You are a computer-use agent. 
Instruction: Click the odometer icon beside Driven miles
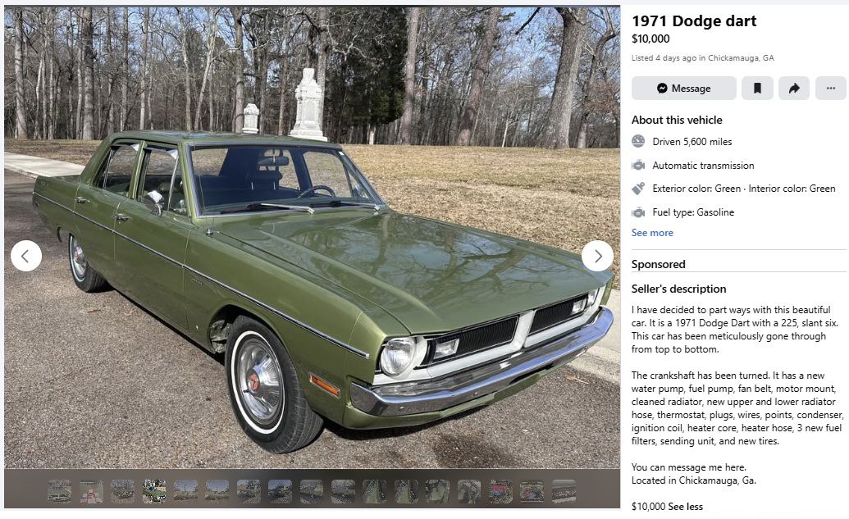click(638, 141)
